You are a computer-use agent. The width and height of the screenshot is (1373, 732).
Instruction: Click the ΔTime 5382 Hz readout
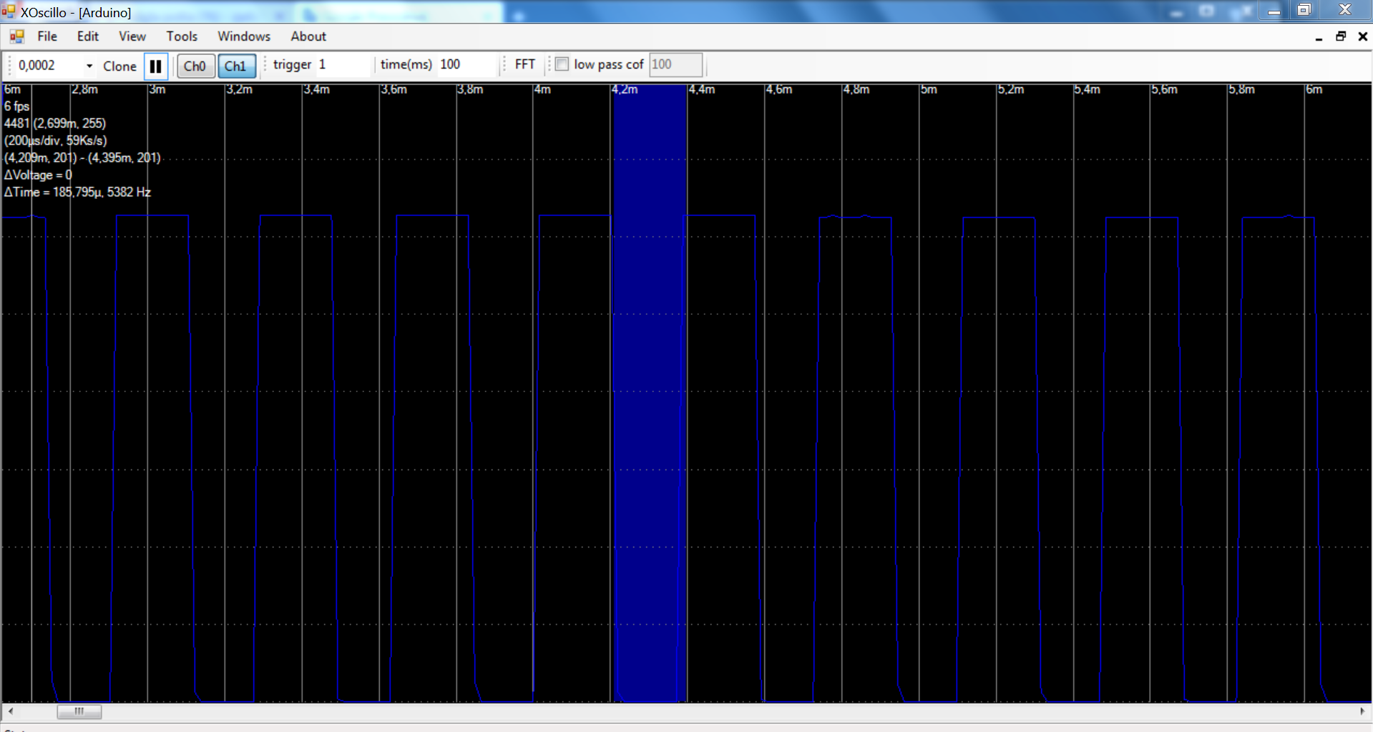point(77,192)
